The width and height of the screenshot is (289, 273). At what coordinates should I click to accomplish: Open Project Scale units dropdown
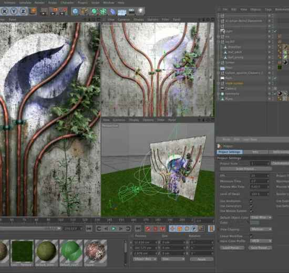(280, 163)
